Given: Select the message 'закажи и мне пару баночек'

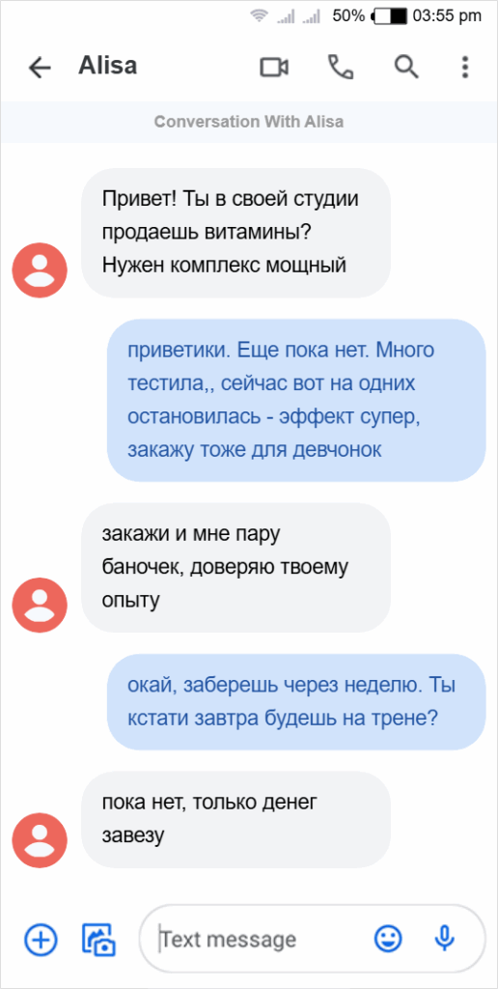Looking at the screenshot, I should tap(235, 567).
